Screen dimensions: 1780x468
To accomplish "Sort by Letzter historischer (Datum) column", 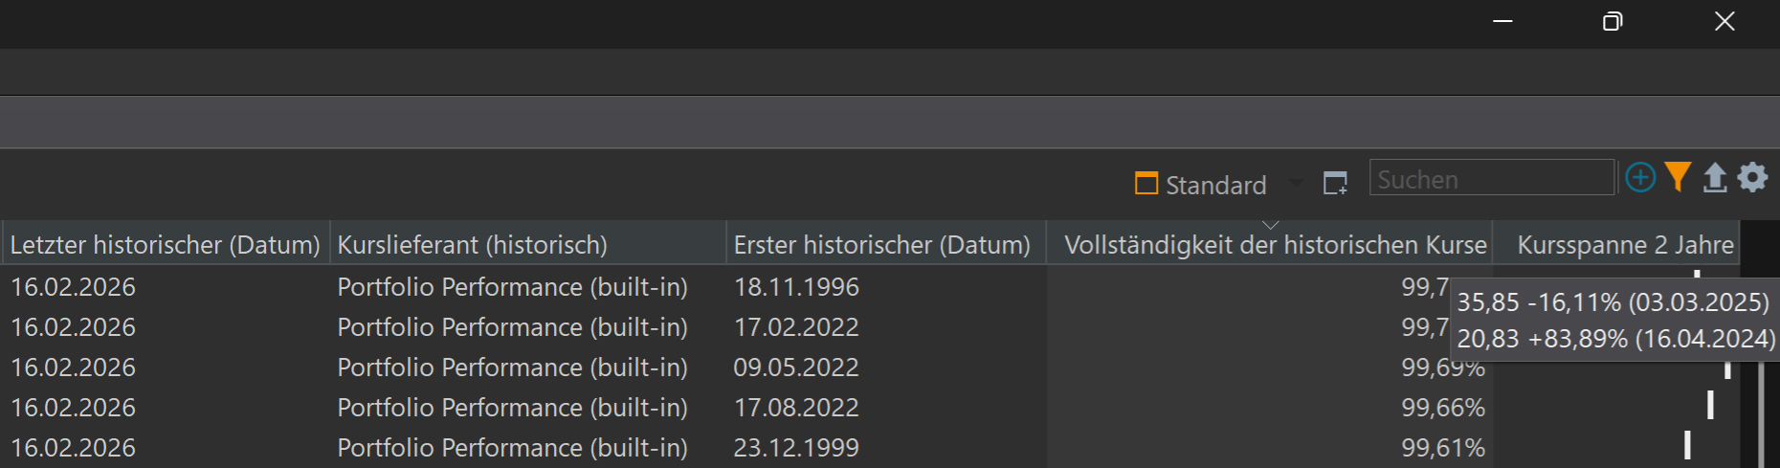I will click(x=165, y=245).
